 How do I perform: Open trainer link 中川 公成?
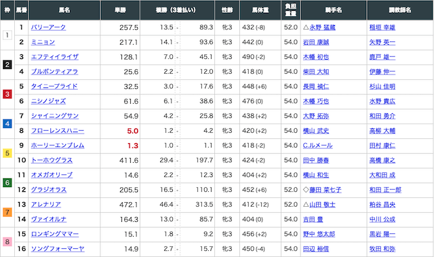pyautogui.click(x=382, y=220)
